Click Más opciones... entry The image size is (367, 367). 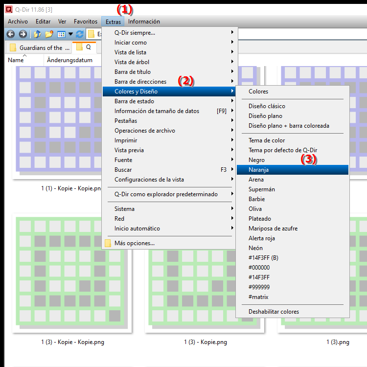tap(169, 243)
